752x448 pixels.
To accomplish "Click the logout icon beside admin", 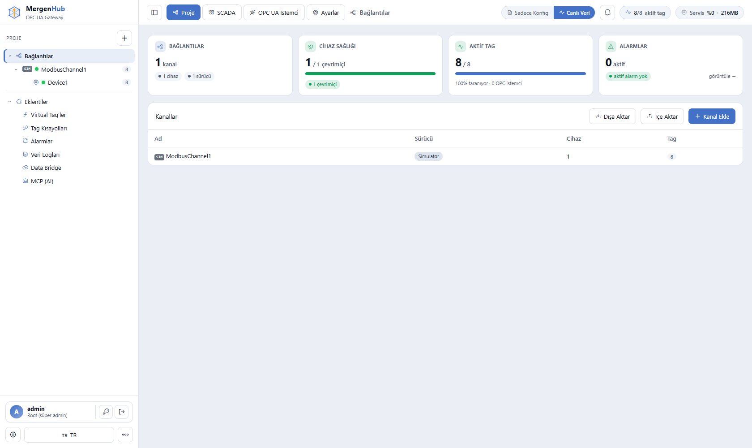I will coord(122,412).
